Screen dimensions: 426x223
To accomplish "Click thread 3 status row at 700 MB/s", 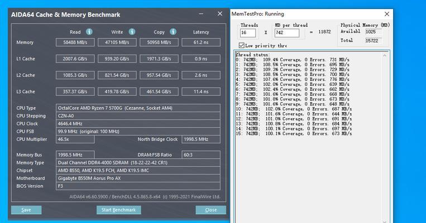I will pos(293,74).
